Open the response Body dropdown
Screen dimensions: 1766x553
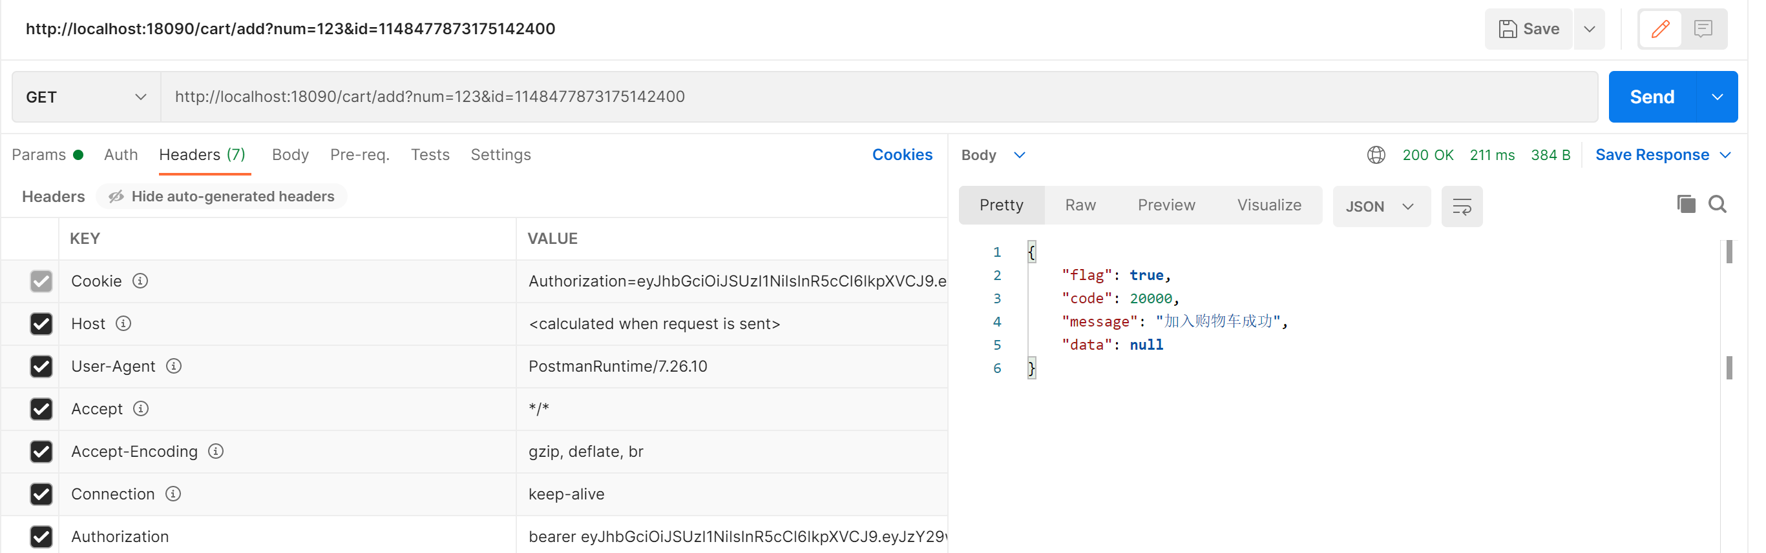coord(993,156)
